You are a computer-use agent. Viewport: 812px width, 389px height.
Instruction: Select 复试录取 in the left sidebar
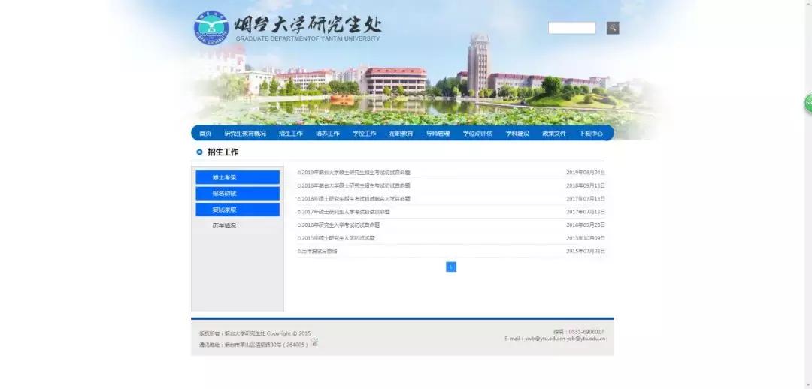238,210
